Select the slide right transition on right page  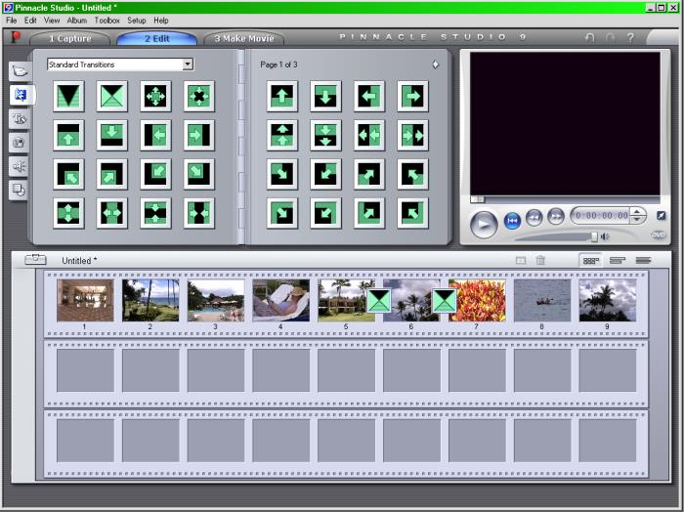click(x=412, y=96)
